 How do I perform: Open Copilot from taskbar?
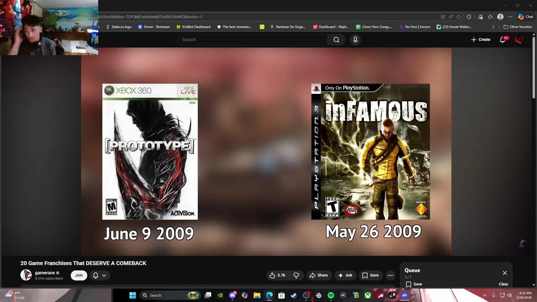click(x=245, y=295)
